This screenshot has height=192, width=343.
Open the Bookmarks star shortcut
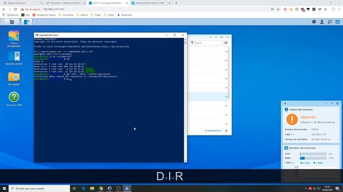125,15
